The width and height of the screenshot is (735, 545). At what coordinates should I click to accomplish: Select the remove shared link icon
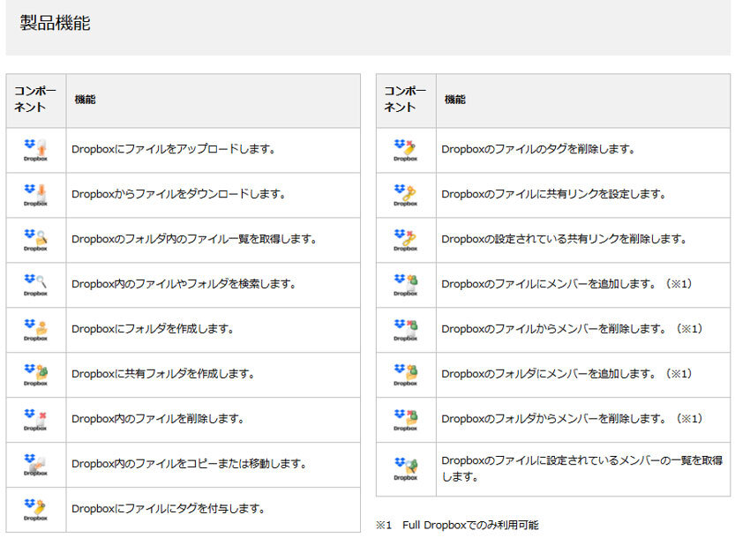pos(405,239)
